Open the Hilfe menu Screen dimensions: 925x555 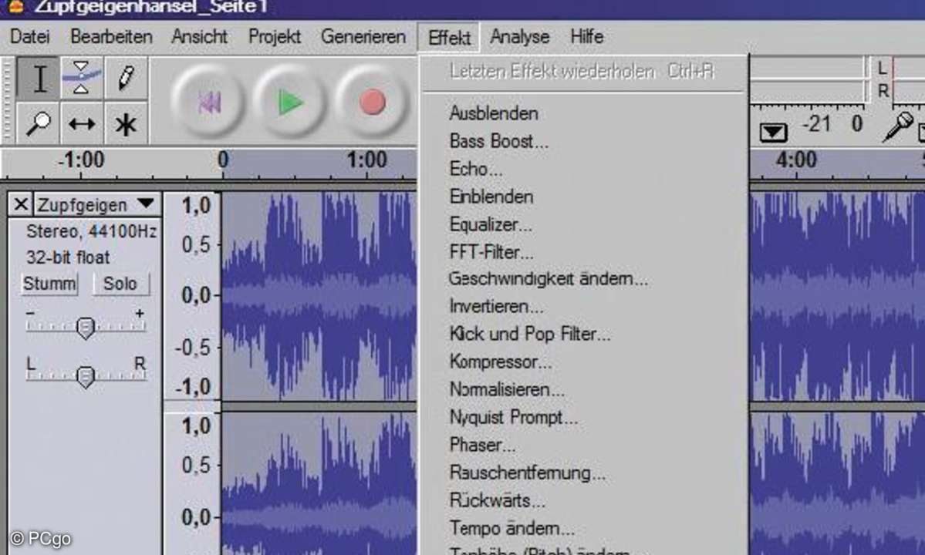click(587, 36)
